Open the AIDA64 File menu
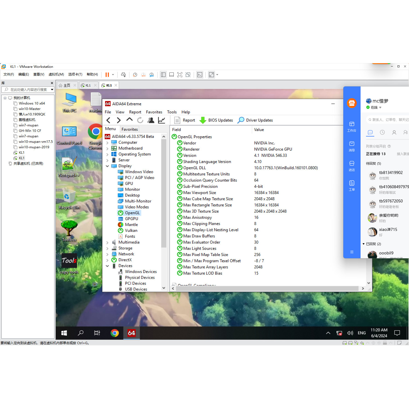This screenshot has width=409, height=409. [x=108, y=112]
